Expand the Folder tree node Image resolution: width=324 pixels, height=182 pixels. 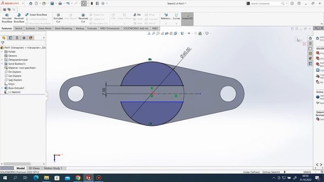(2, 52)
